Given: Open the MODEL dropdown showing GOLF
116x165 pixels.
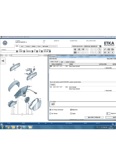Looking at the screenshot, I should point(22,51).
